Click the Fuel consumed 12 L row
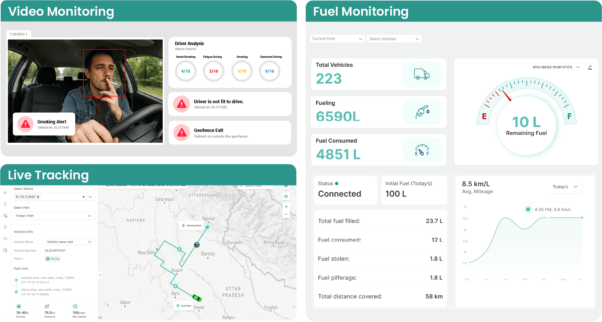 [380, 240]
